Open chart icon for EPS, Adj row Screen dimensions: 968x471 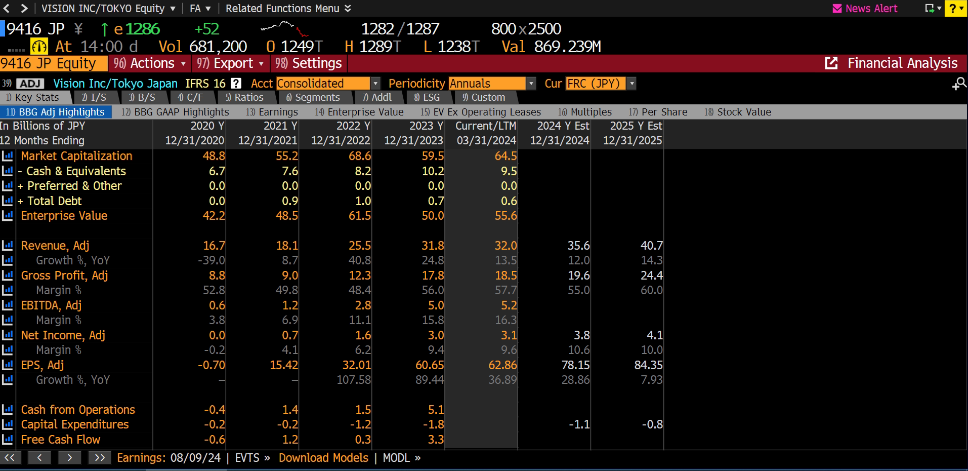[8, 365]
